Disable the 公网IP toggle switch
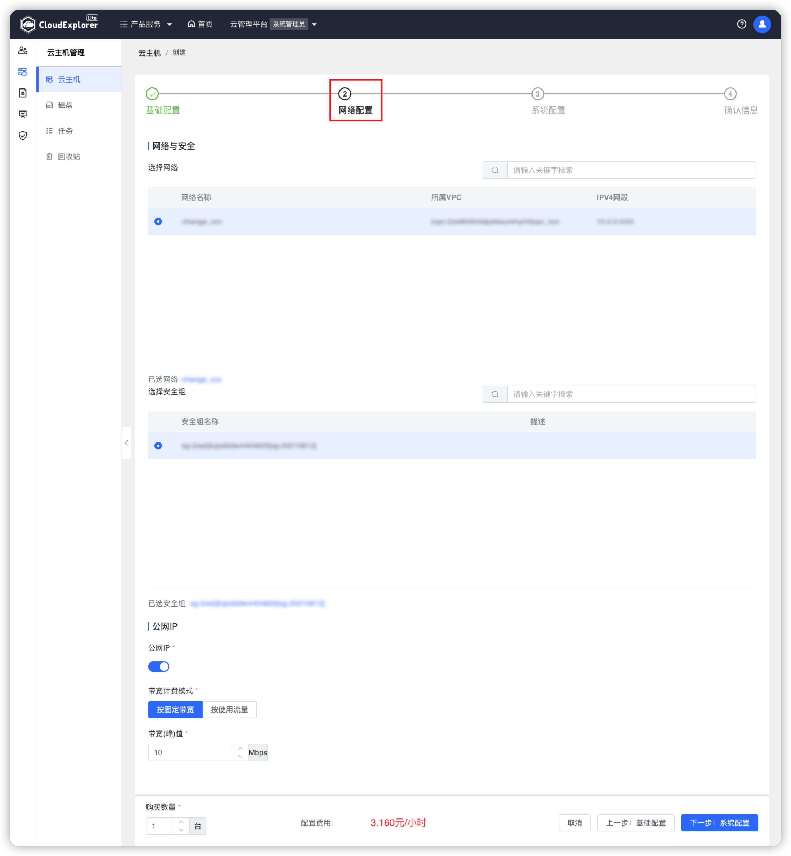Screen dimensions: 791x856 click(x=159, y=666)
